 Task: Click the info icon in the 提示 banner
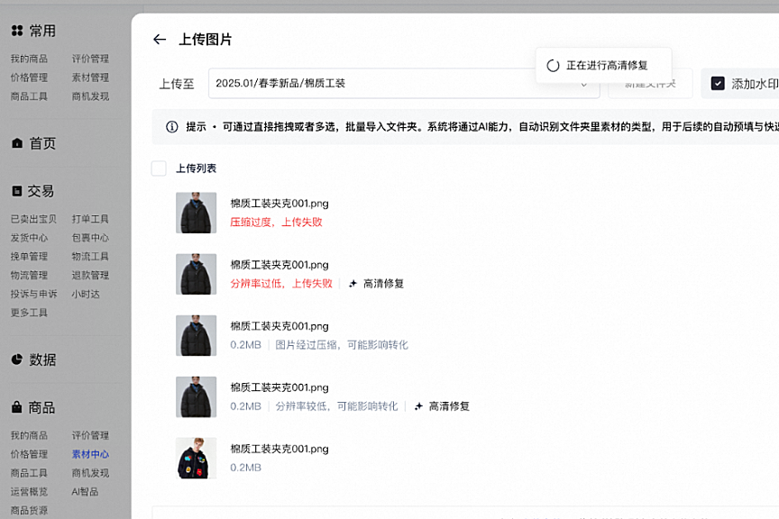pyautogui.click(x=171, y=127)
